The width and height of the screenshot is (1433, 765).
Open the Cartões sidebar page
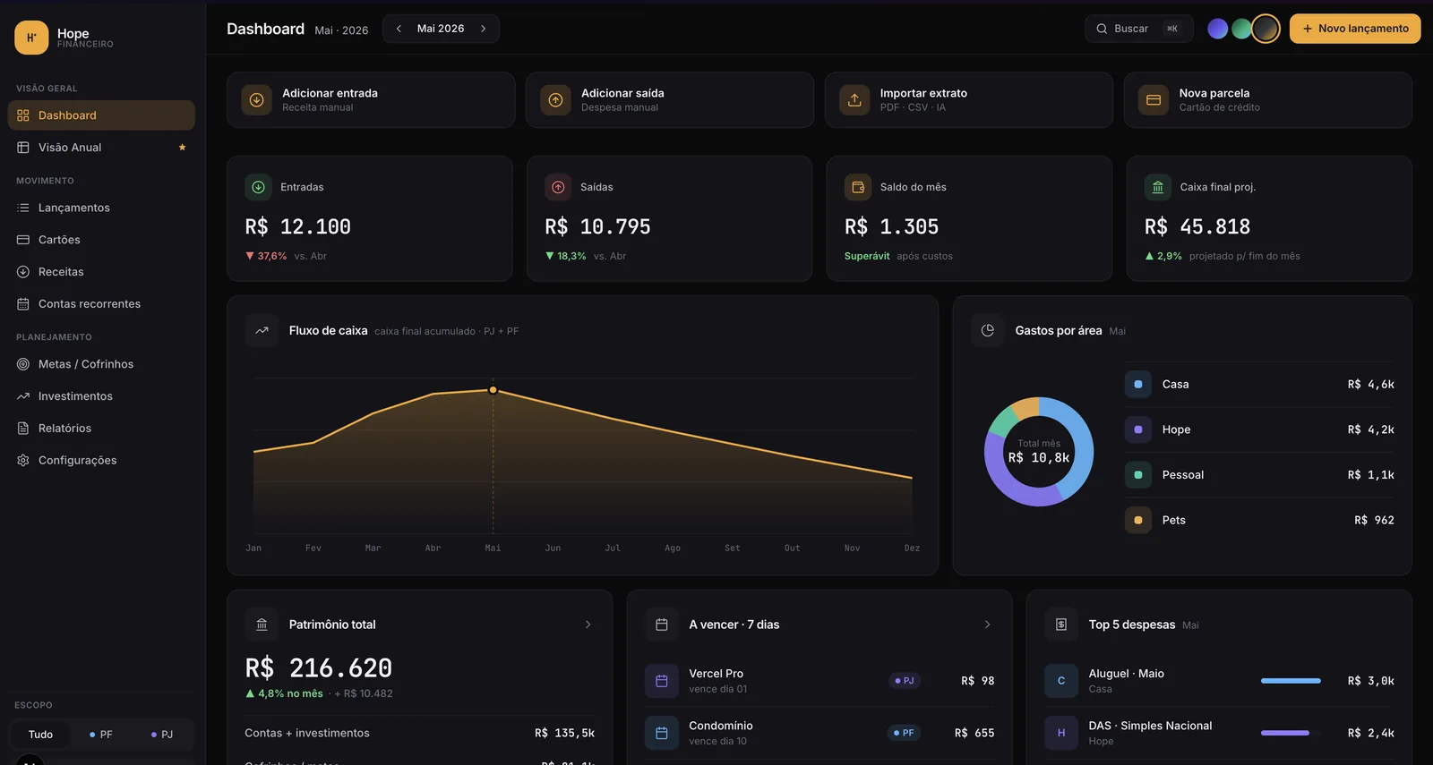101,240
